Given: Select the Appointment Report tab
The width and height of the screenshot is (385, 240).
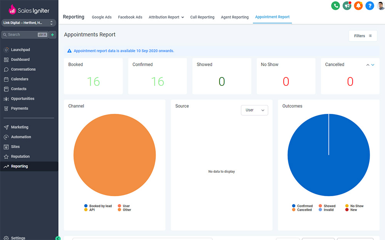Looking at the screenshot, I should [272, 17].
